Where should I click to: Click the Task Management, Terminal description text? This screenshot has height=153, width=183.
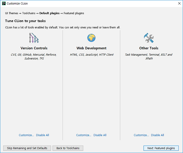point(149,57)
